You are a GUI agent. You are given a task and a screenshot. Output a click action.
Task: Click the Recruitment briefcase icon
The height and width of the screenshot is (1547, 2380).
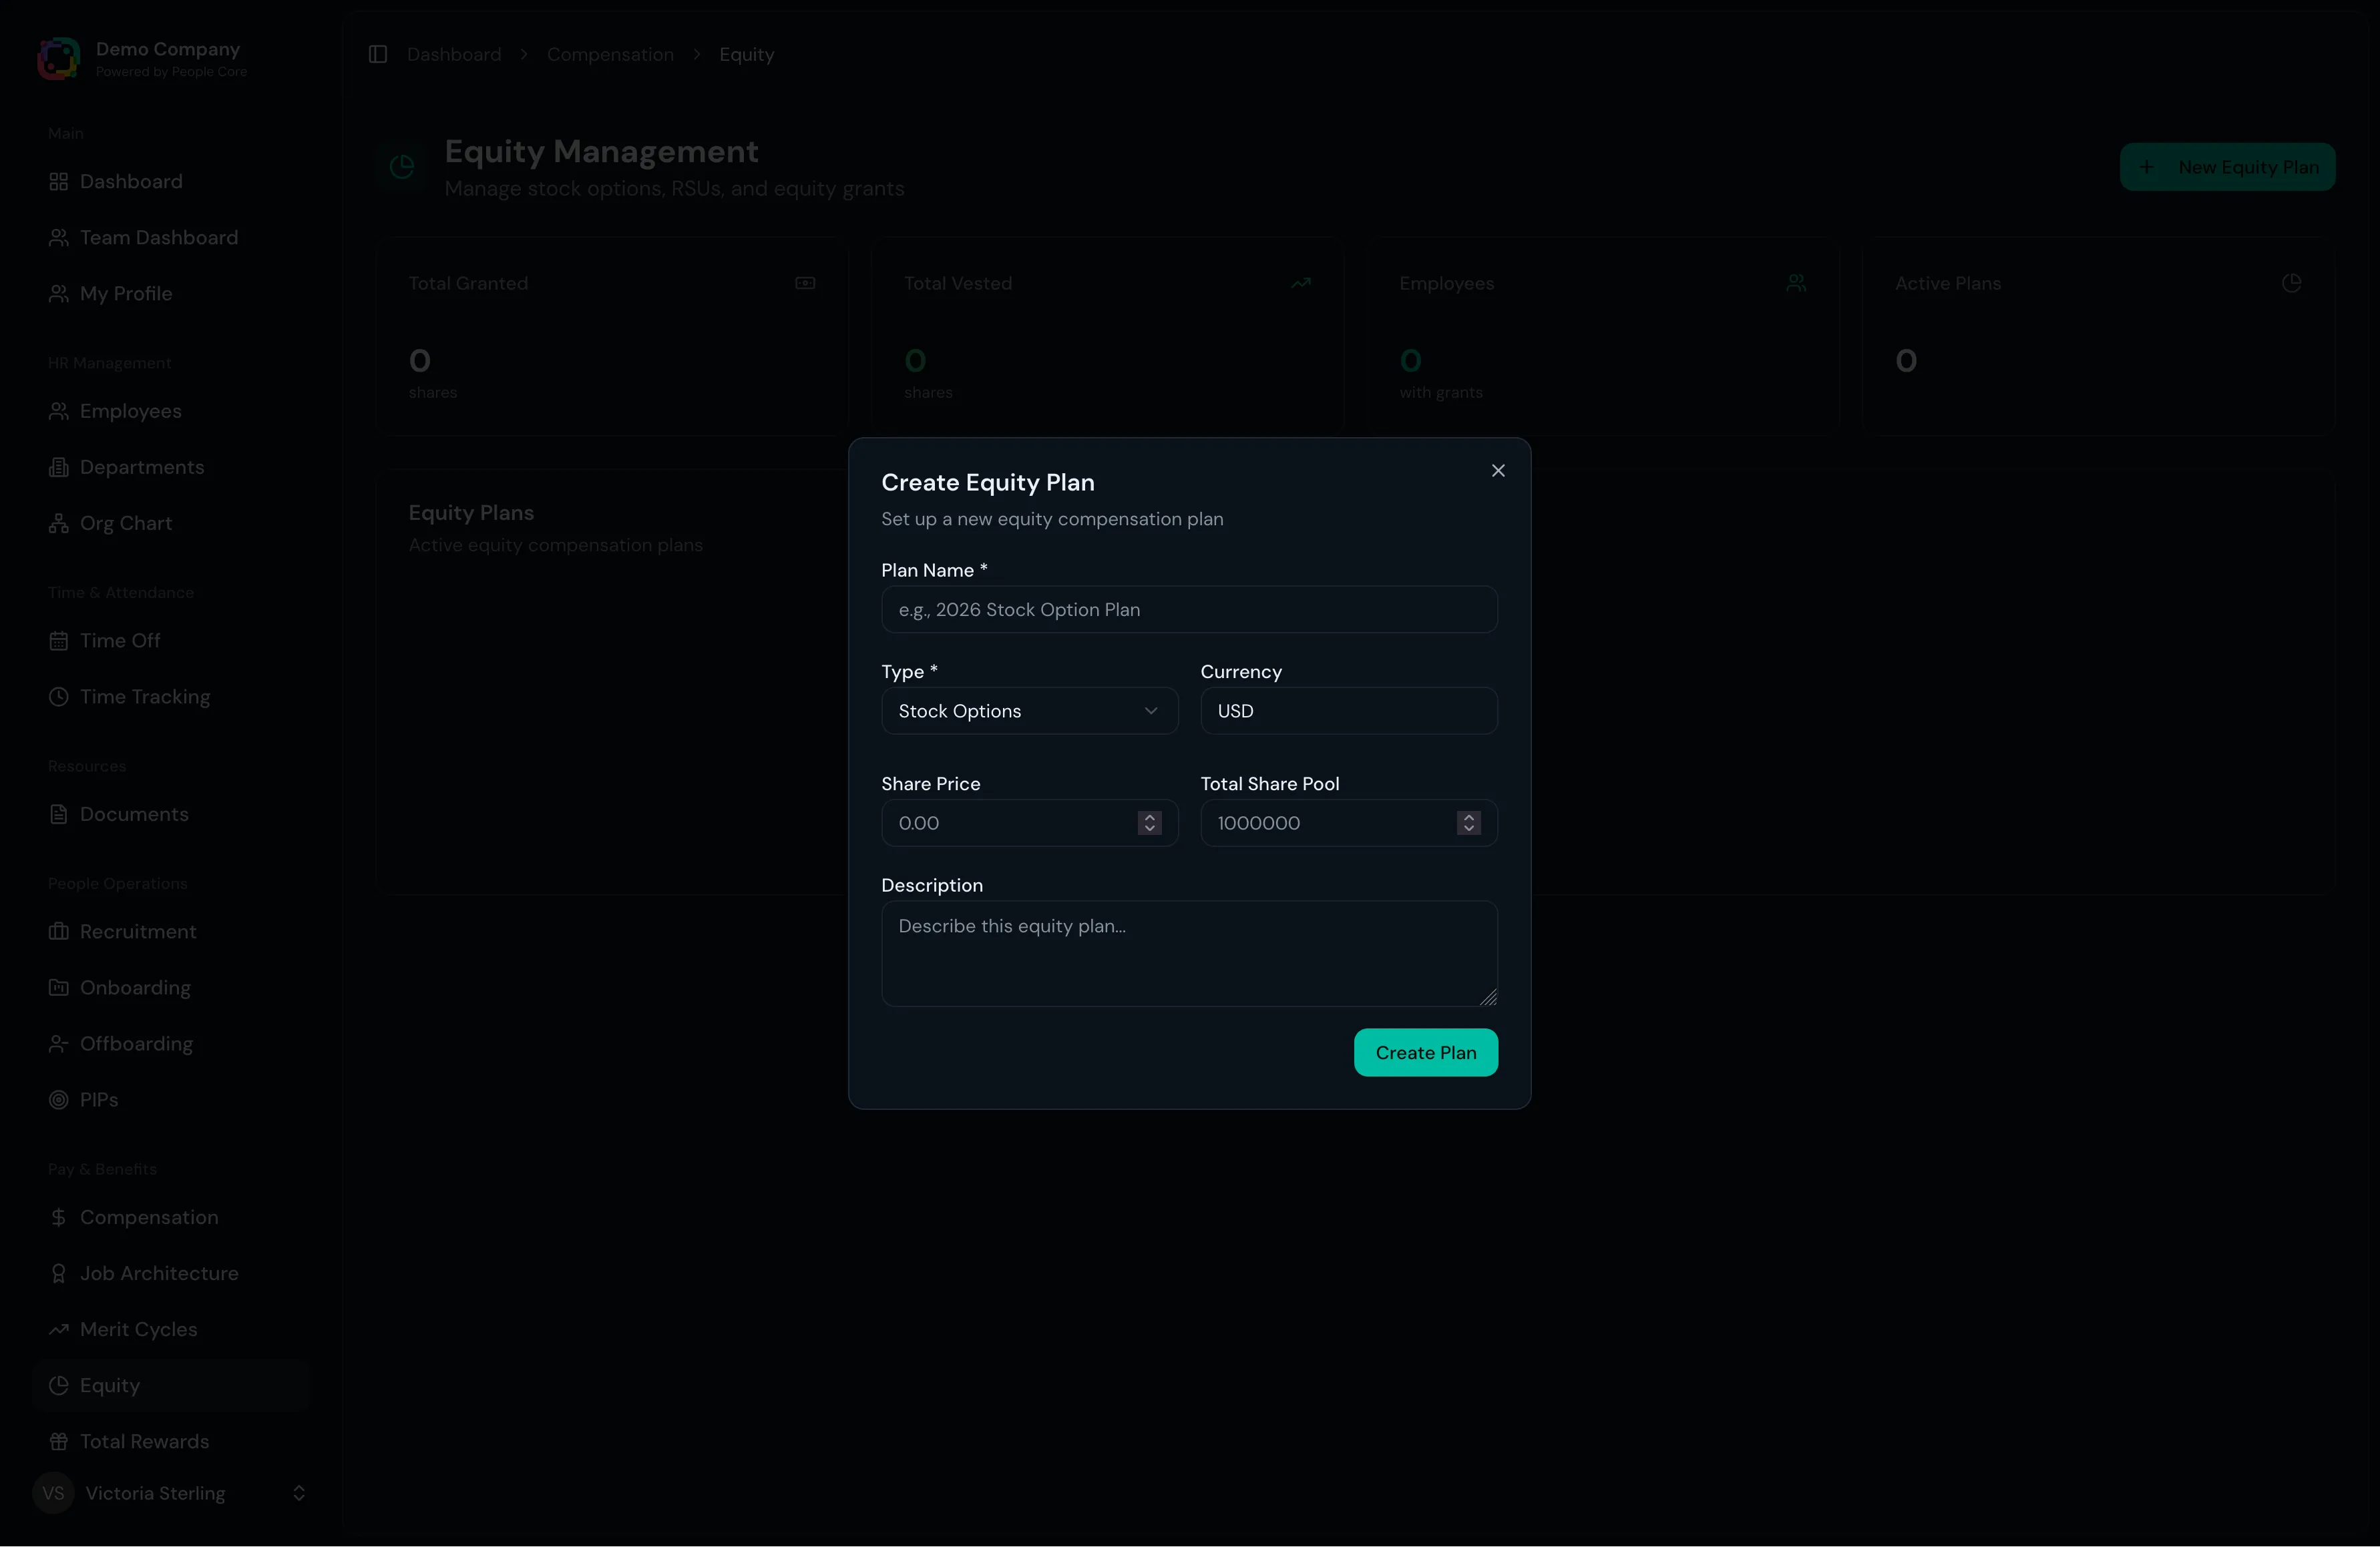[x=59, y=932]
